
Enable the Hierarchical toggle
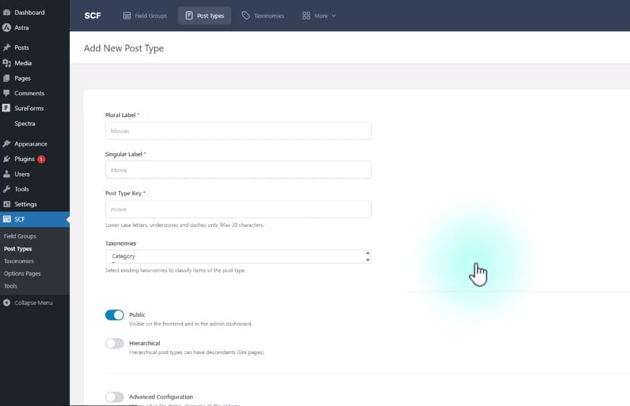(115, 343)
